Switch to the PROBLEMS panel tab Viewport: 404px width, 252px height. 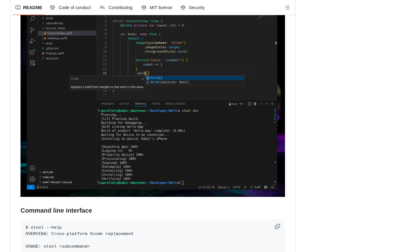click(108, 104)
